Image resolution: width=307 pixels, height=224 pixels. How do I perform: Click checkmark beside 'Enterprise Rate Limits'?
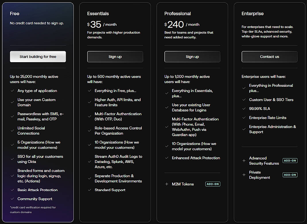pos(244,118)
